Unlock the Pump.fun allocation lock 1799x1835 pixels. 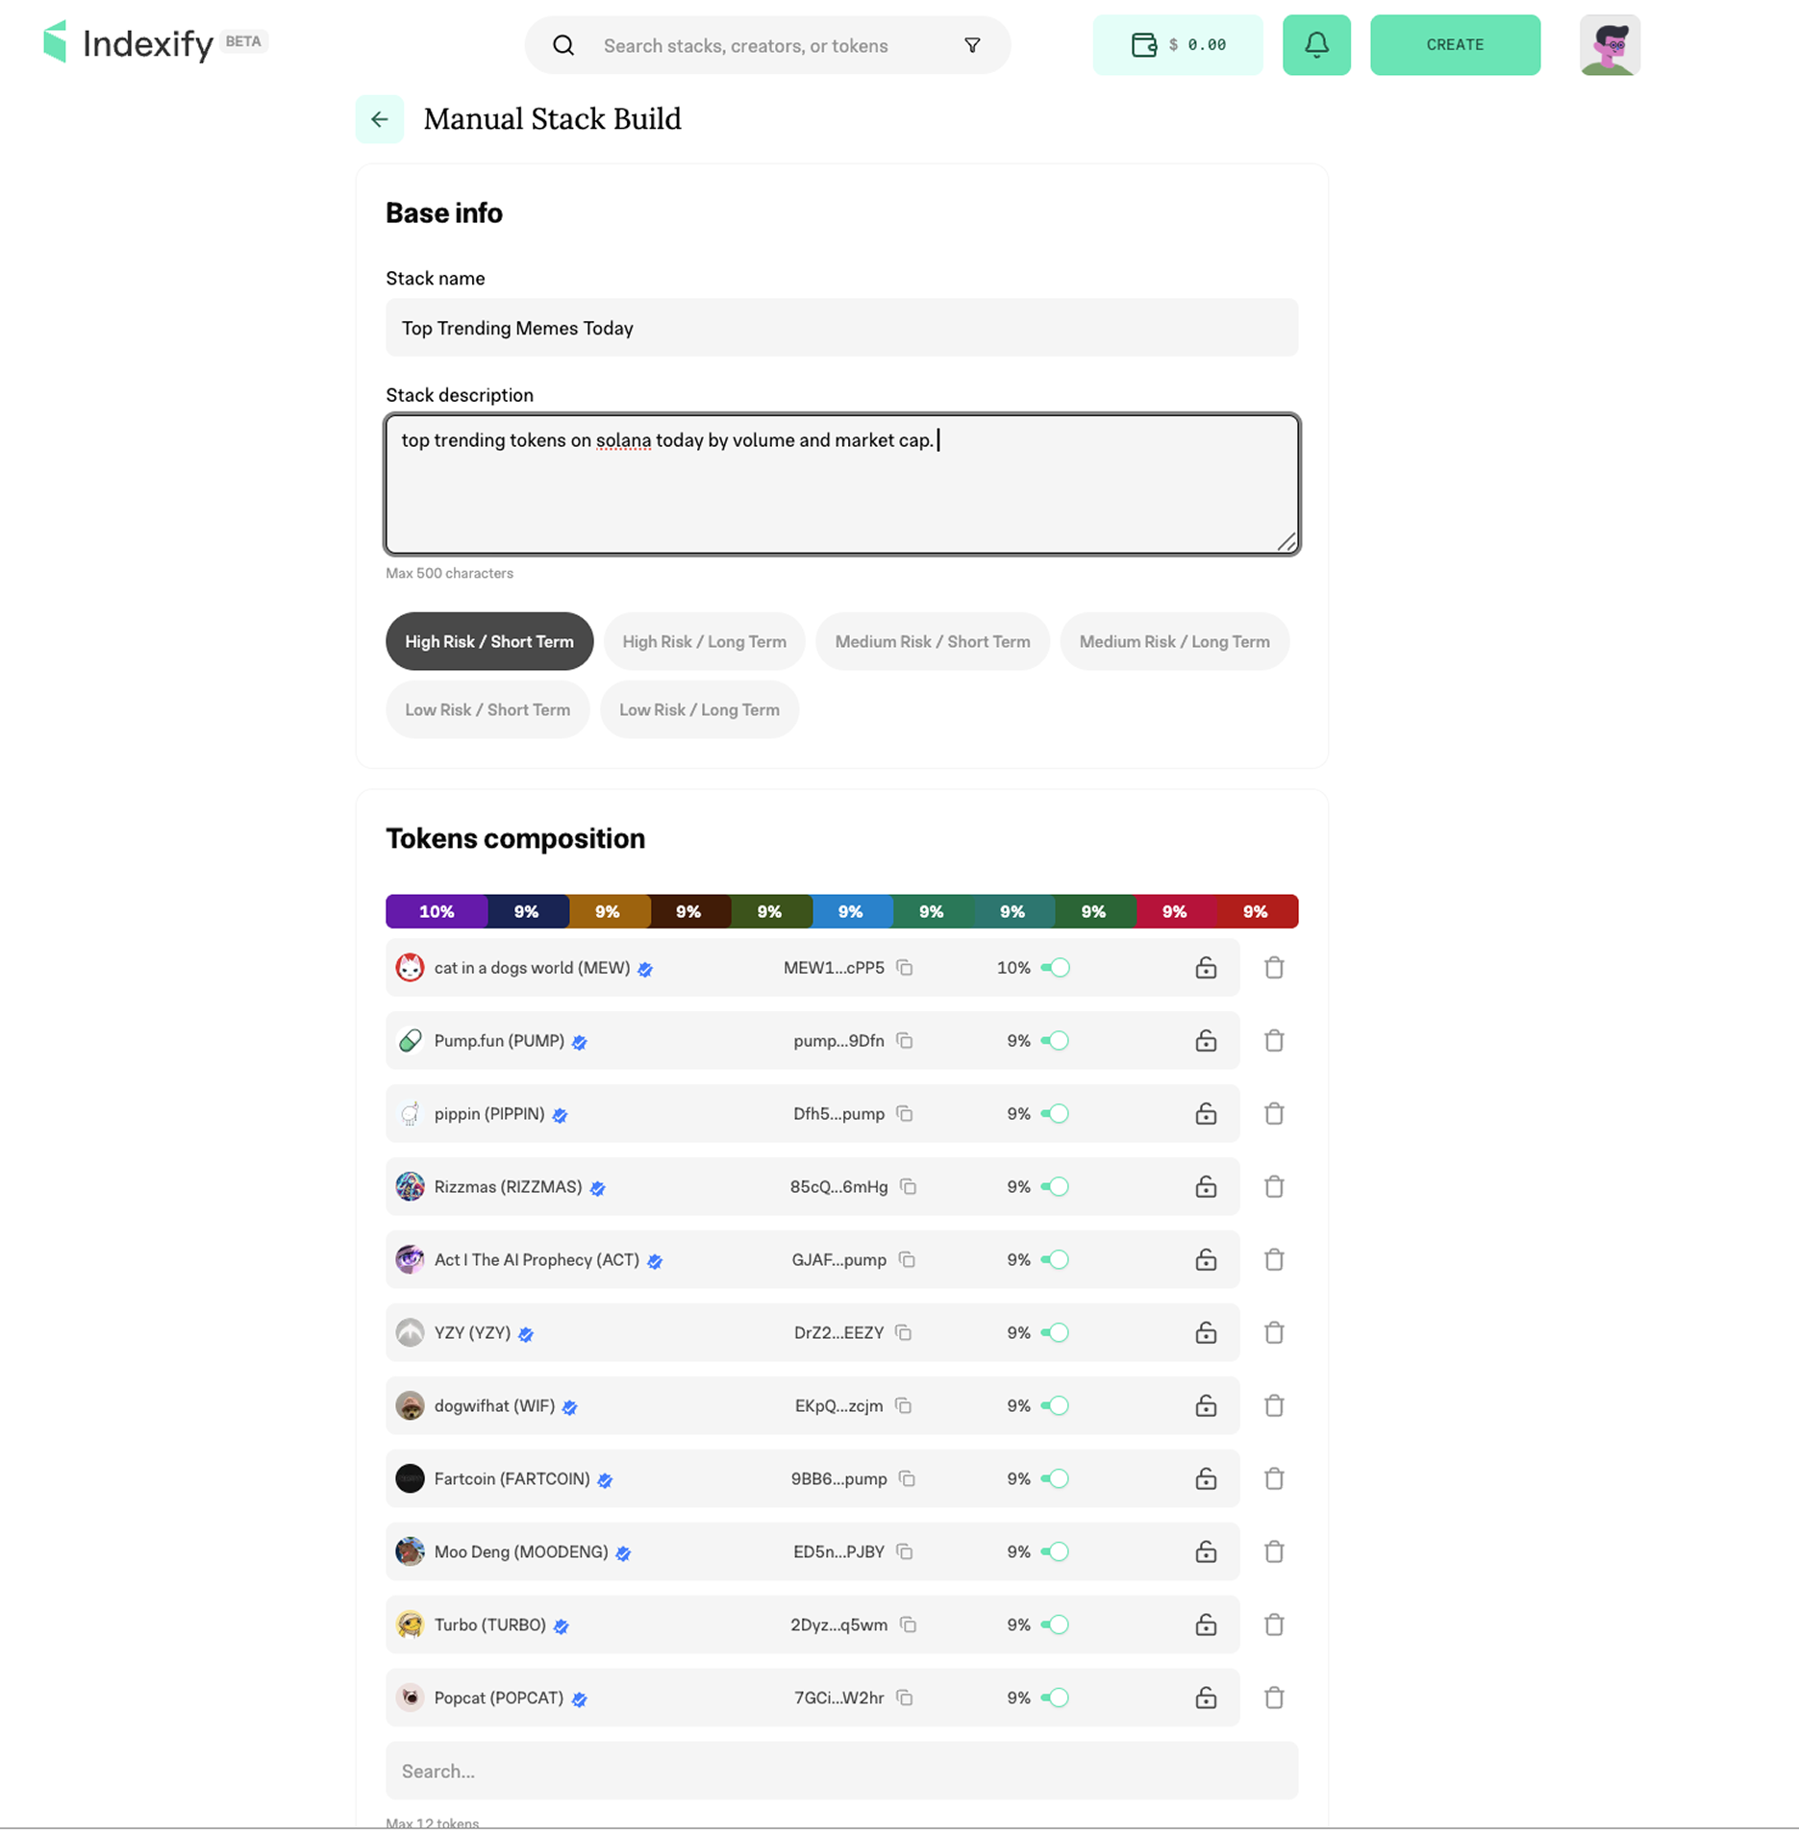point(1207,1040)
